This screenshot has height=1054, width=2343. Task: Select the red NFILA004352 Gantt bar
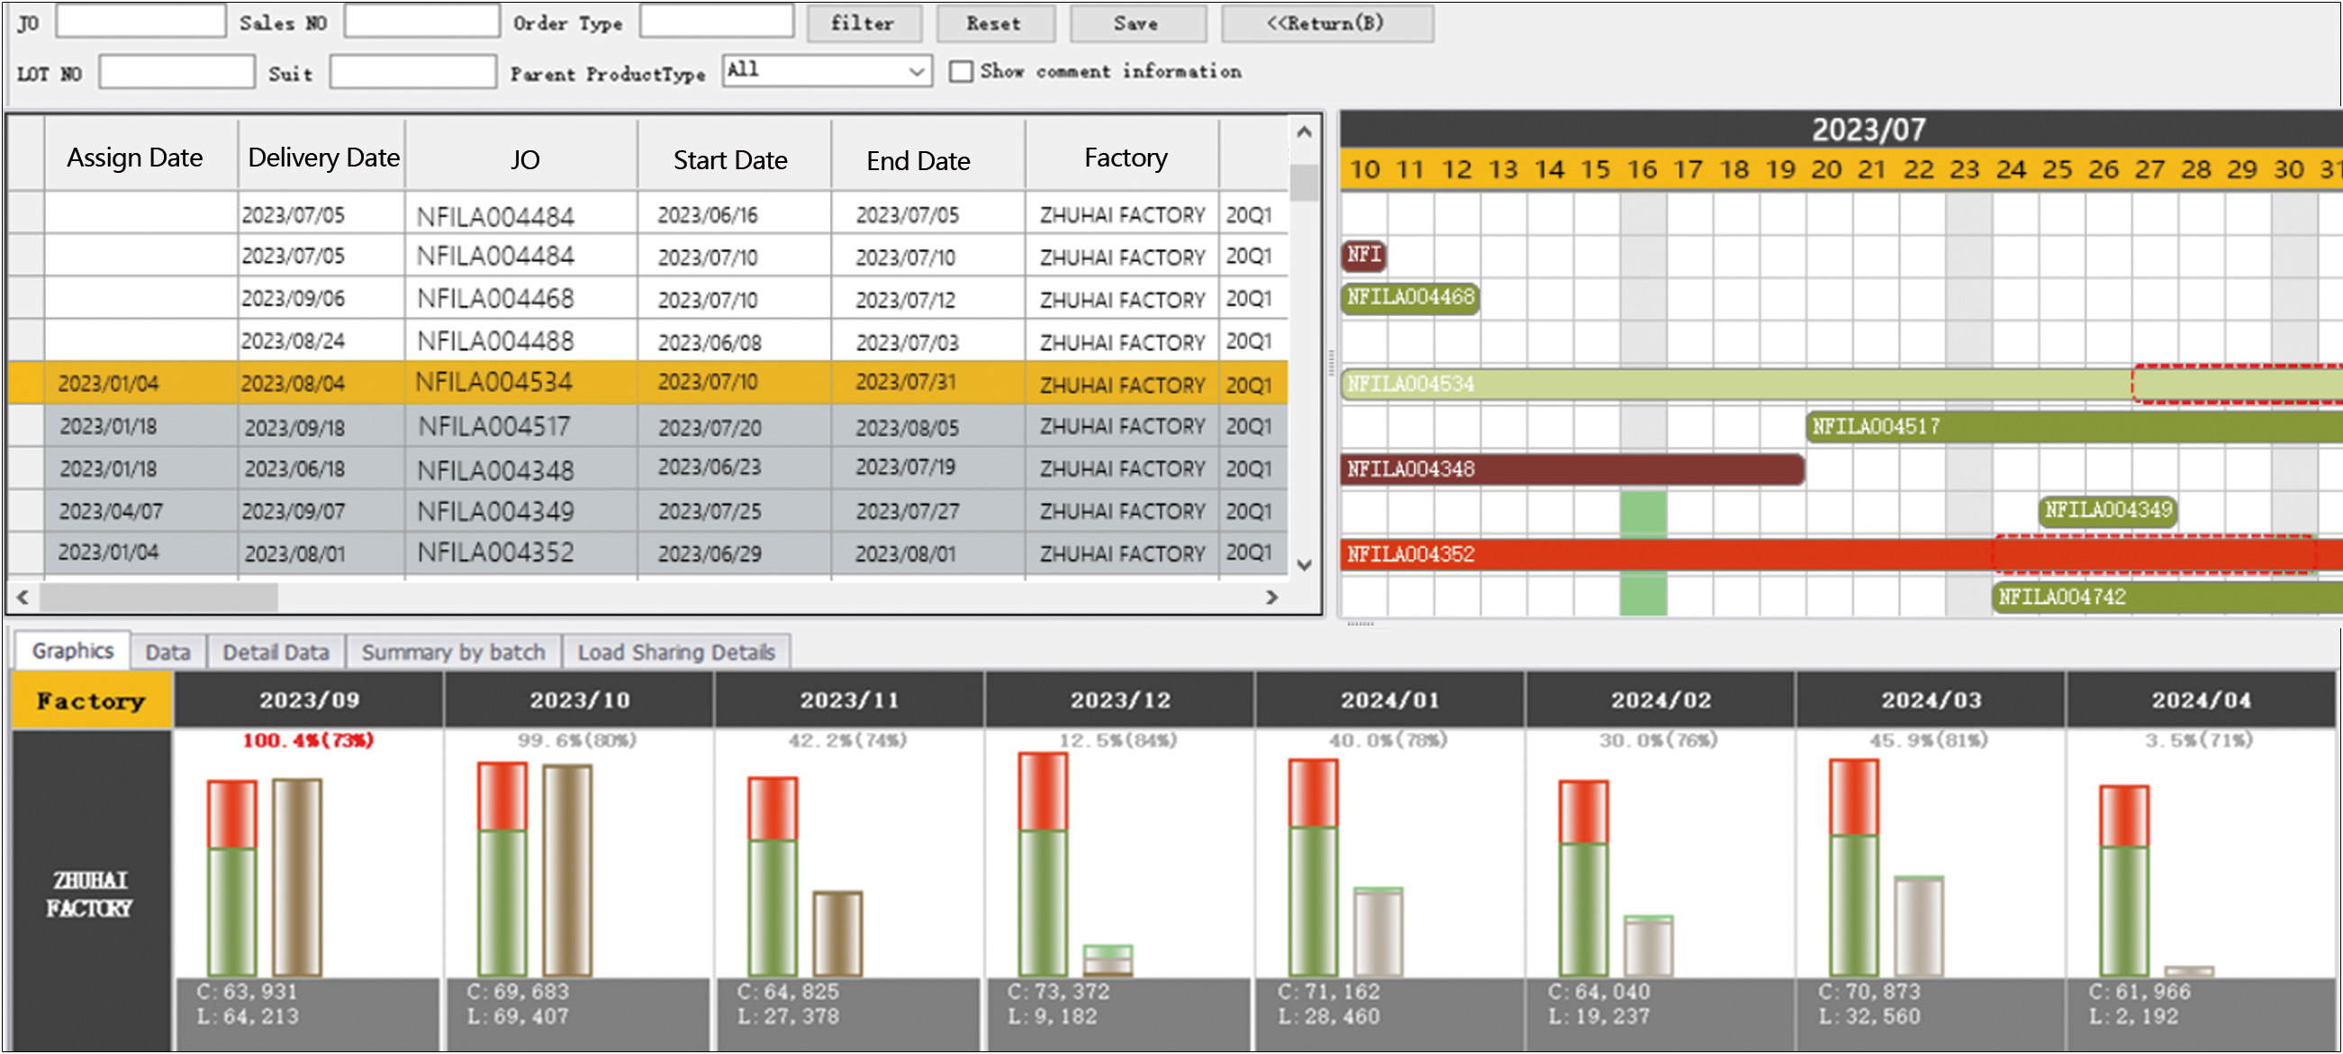coord(1664,554)
